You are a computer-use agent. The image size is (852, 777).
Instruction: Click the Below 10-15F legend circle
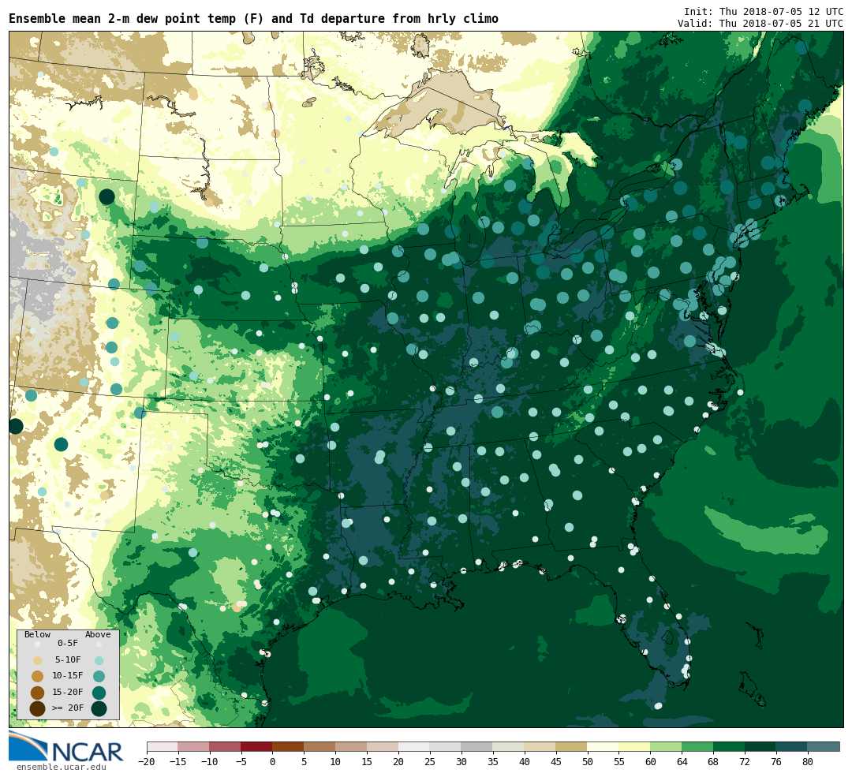point(38,676)
